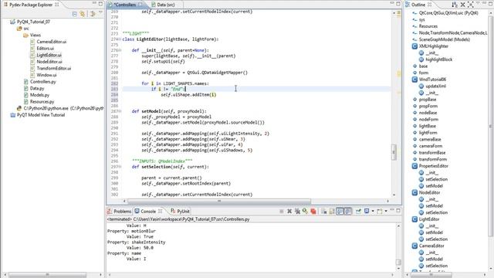Click Remove Launch X icon in Console
This screenshot has width=494, height=278.
click(289, 211)
